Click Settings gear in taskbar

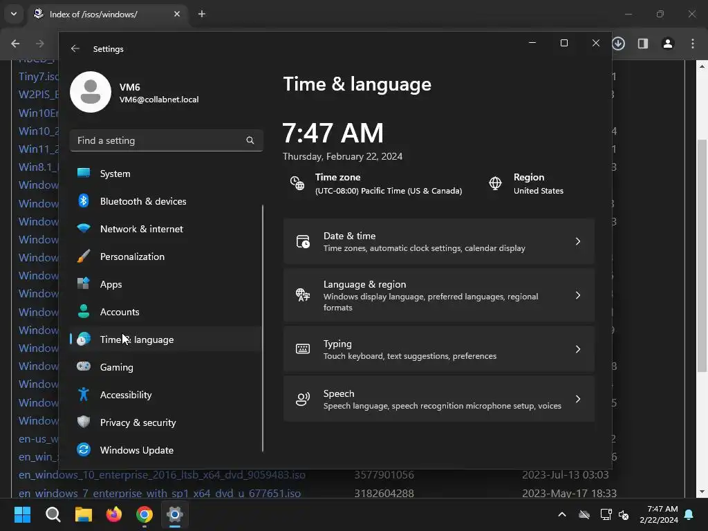[175, 514]
